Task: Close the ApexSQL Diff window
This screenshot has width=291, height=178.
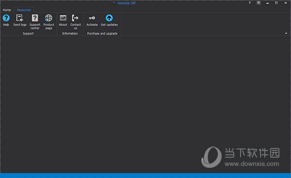Action: (x=286, y=3)
